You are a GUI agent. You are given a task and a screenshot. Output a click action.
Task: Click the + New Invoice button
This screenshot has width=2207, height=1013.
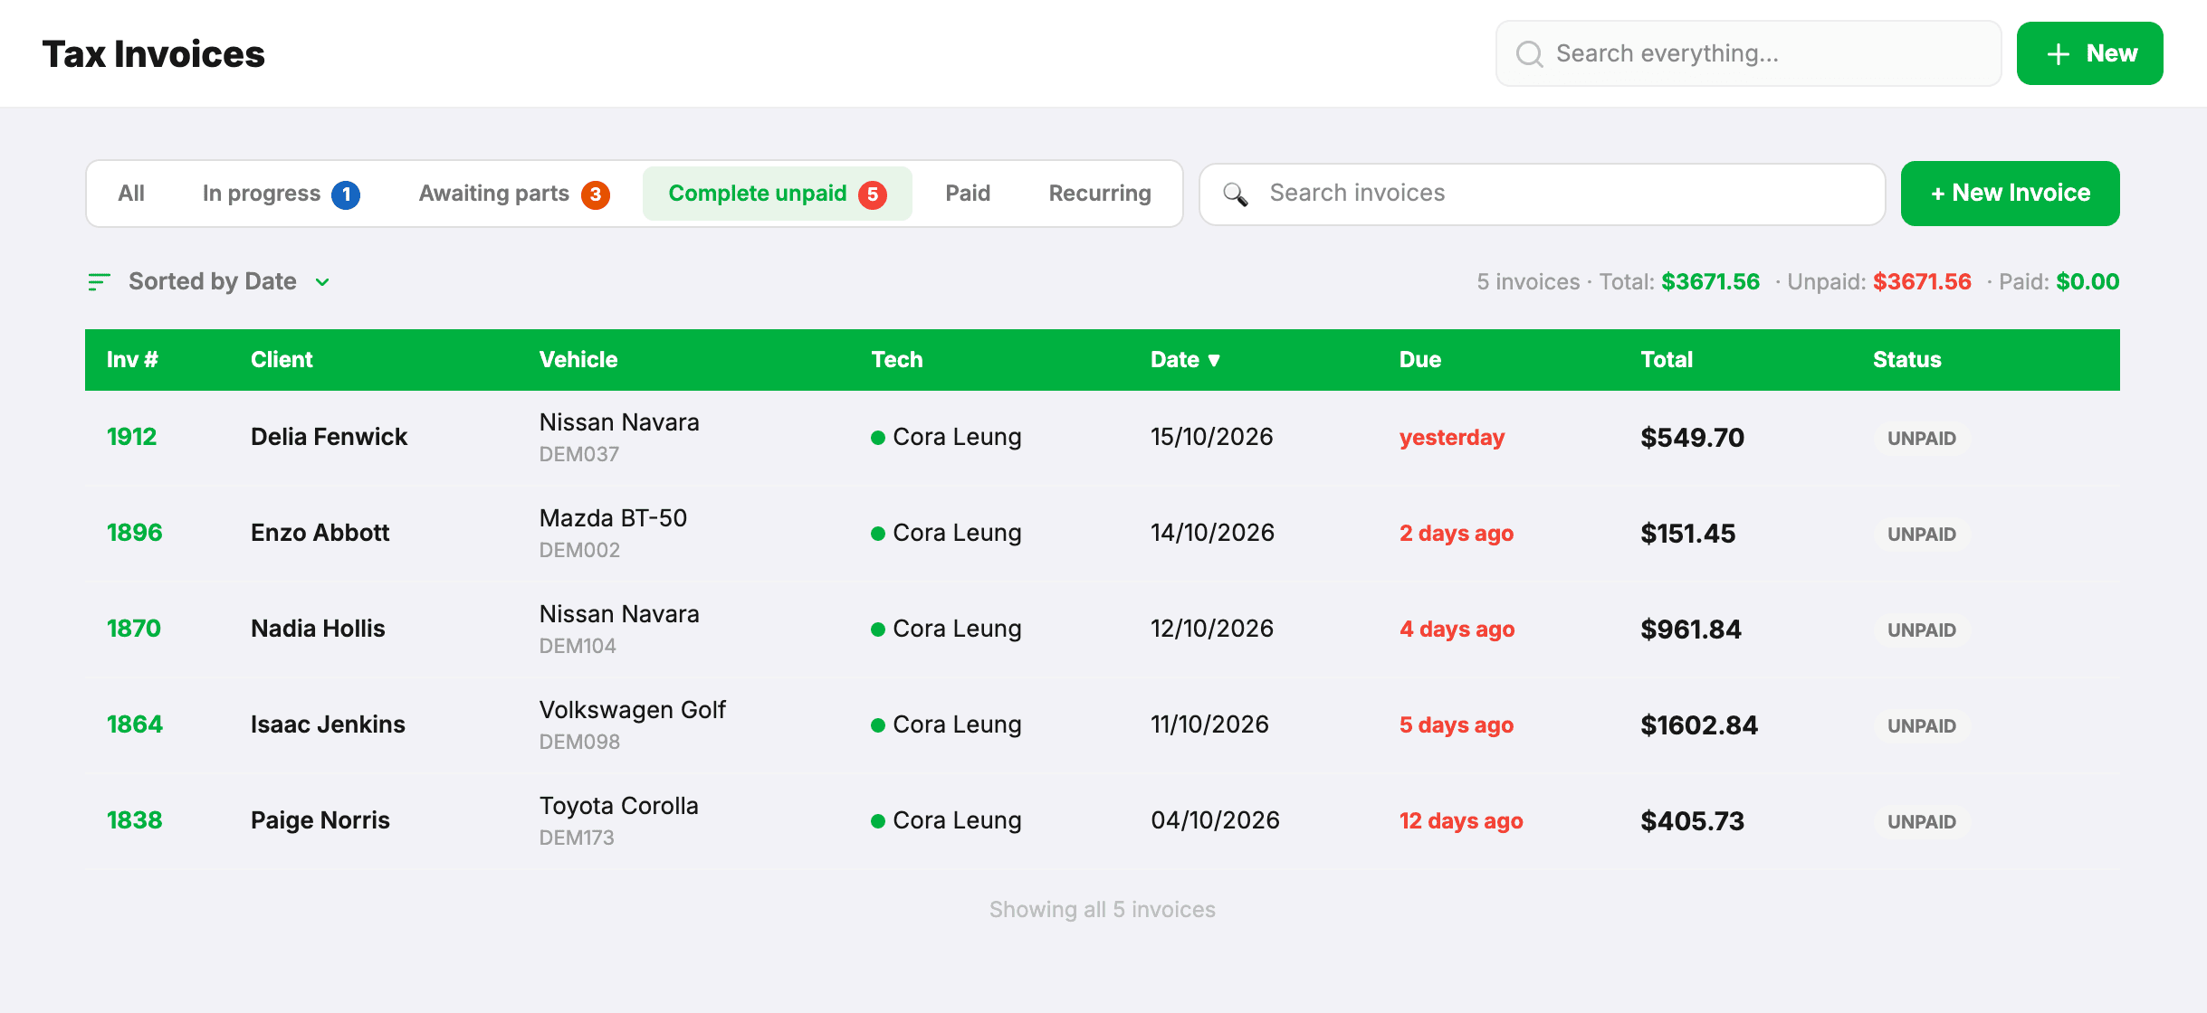[x=2010, y=194]
